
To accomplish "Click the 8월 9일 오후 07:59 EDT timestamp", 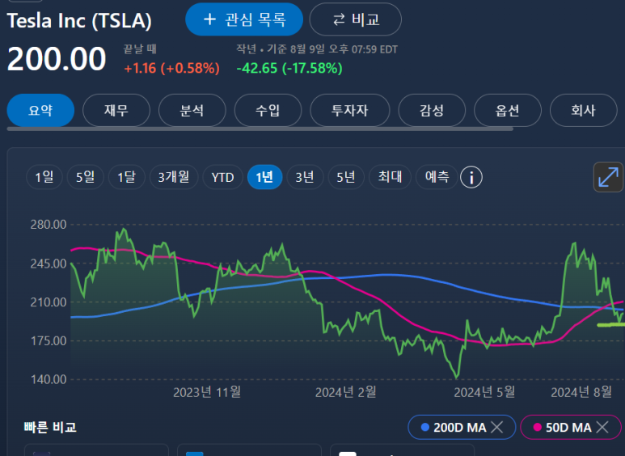I will 344,49.
